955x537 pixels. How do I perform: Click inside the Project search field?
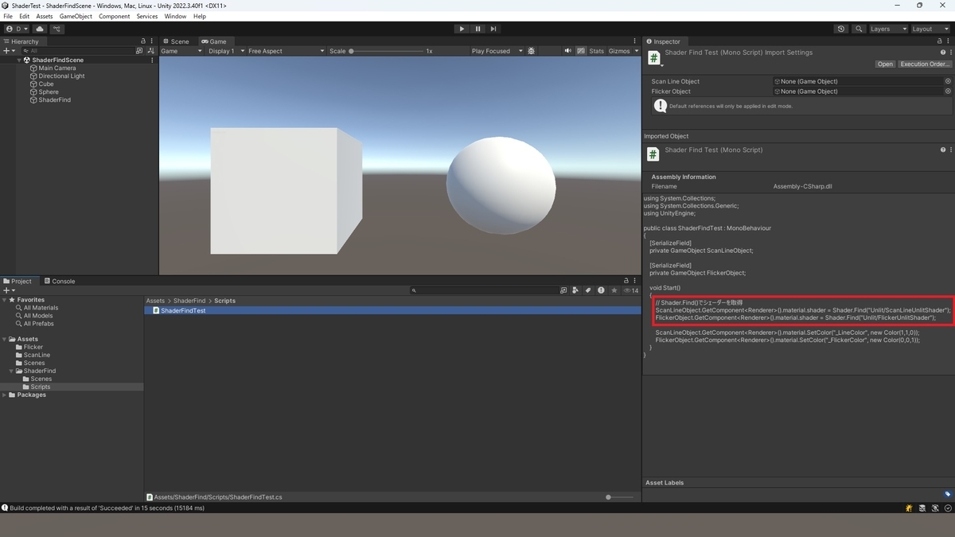[x=477, y=290]
